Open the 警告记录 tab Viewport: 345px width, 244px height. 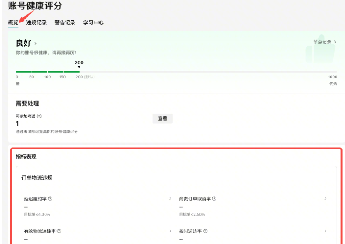(x=66, y=23)
